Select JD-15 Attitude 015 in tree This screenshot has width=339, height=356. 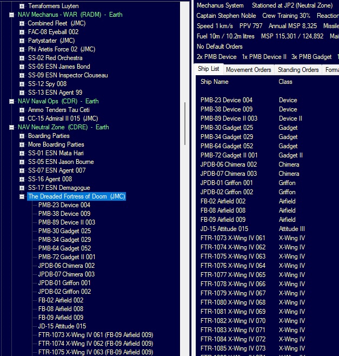pos(62,326)
